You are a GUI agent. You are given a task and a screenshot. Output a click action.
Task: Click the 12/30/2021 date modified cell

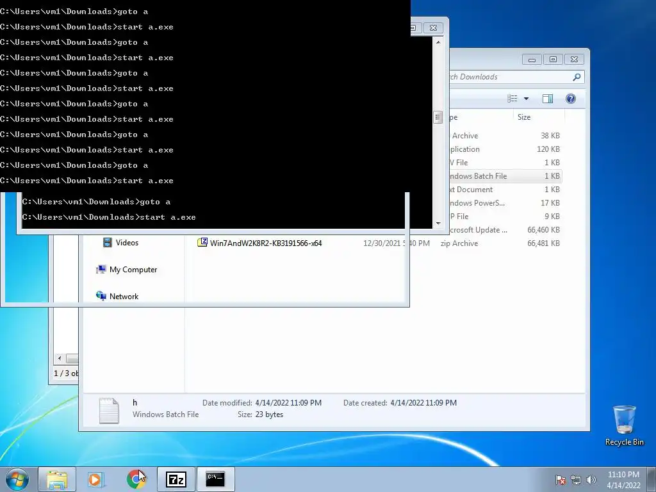coord(396,243)
